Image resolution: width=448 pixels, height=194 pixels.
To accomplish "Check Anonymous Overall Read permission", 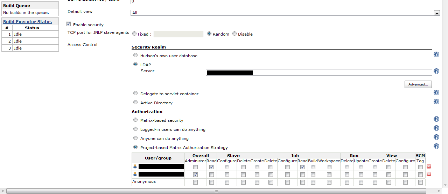I will pos(211,182).
